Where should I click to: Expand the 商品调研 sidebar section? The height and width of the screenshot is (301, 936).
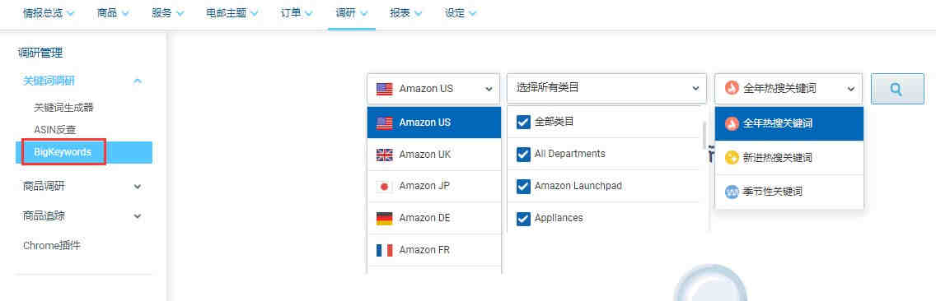click(x=82, y=187)
